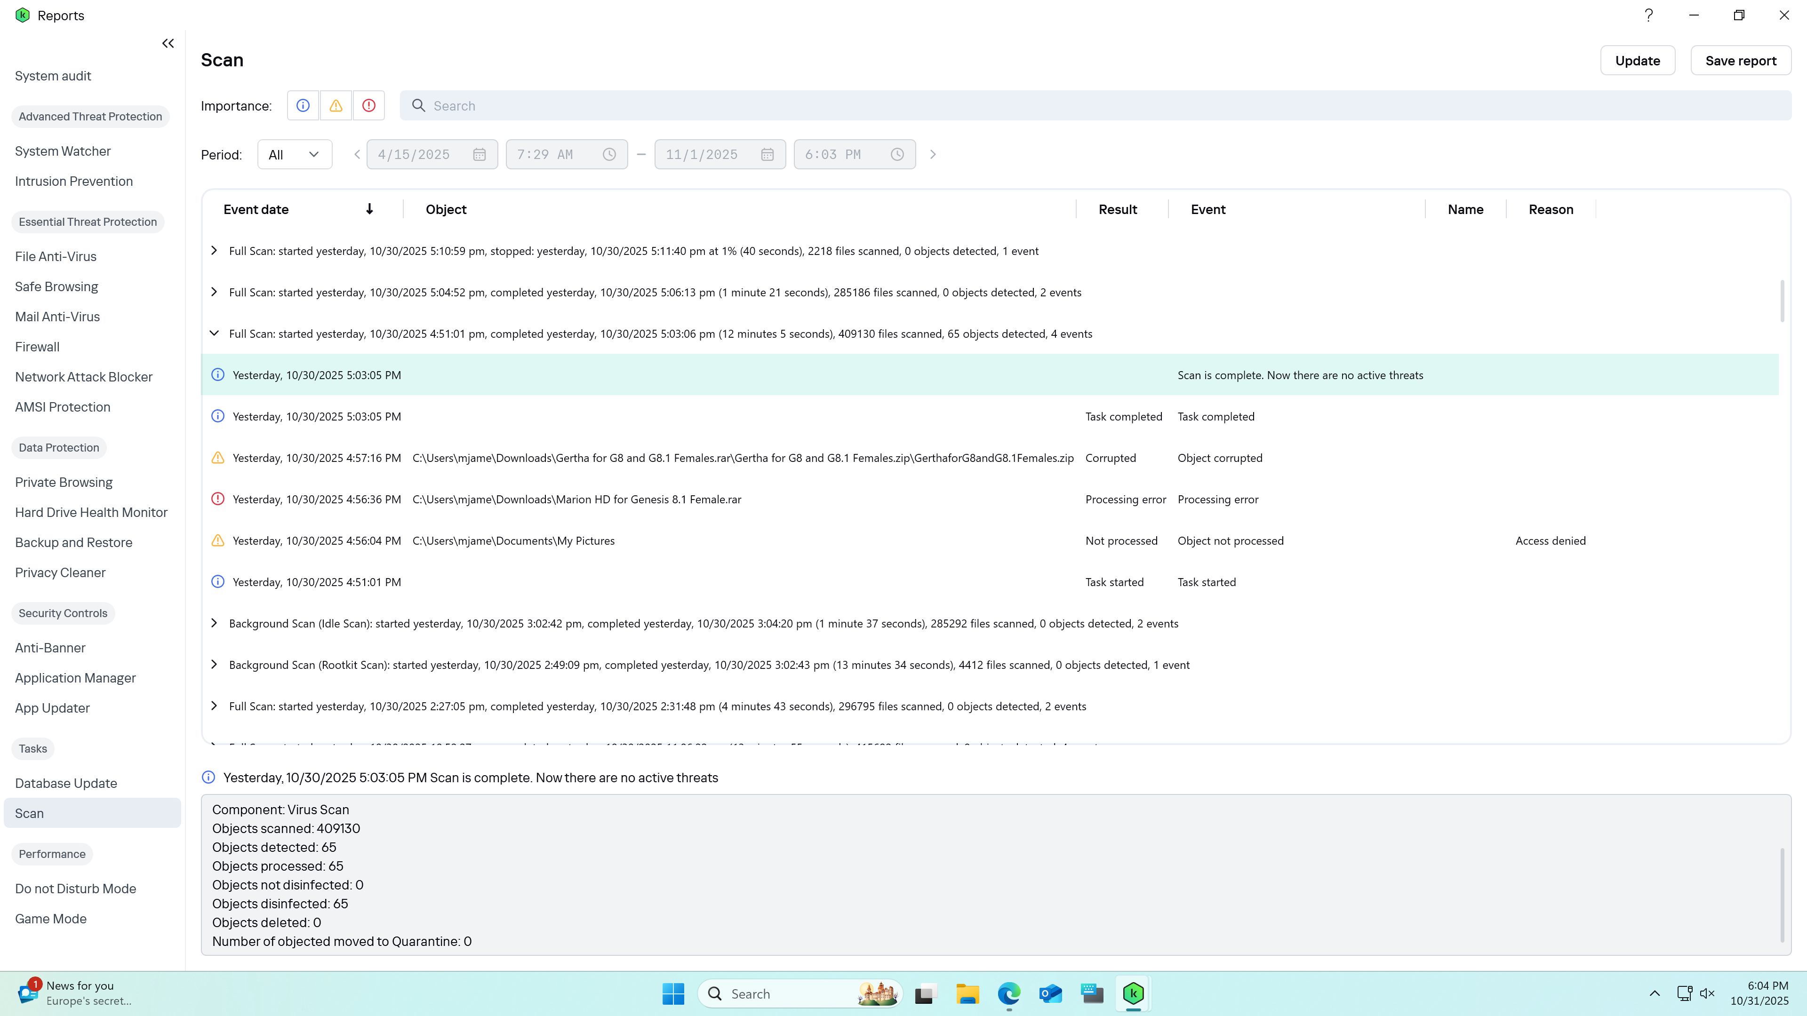
Task: Open Hard Drive Health Monitor report
Action: (x=91, y=513)
